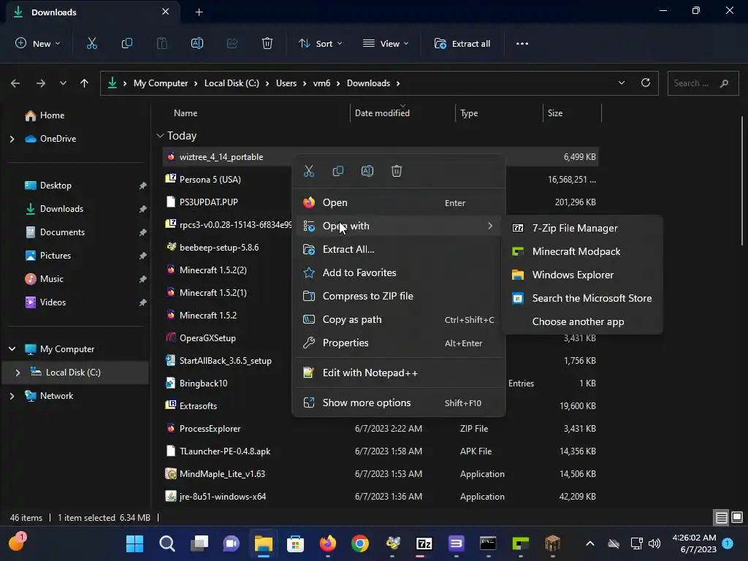Screen dimensions: 748x561
Task: Choose Extract All... from context menu
Action: (400, 249)
